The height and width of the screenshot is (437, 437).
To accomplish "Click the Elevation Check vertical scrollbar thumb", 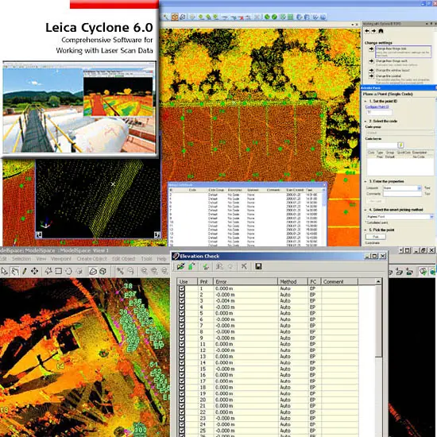I will click(x=378, y=321).
